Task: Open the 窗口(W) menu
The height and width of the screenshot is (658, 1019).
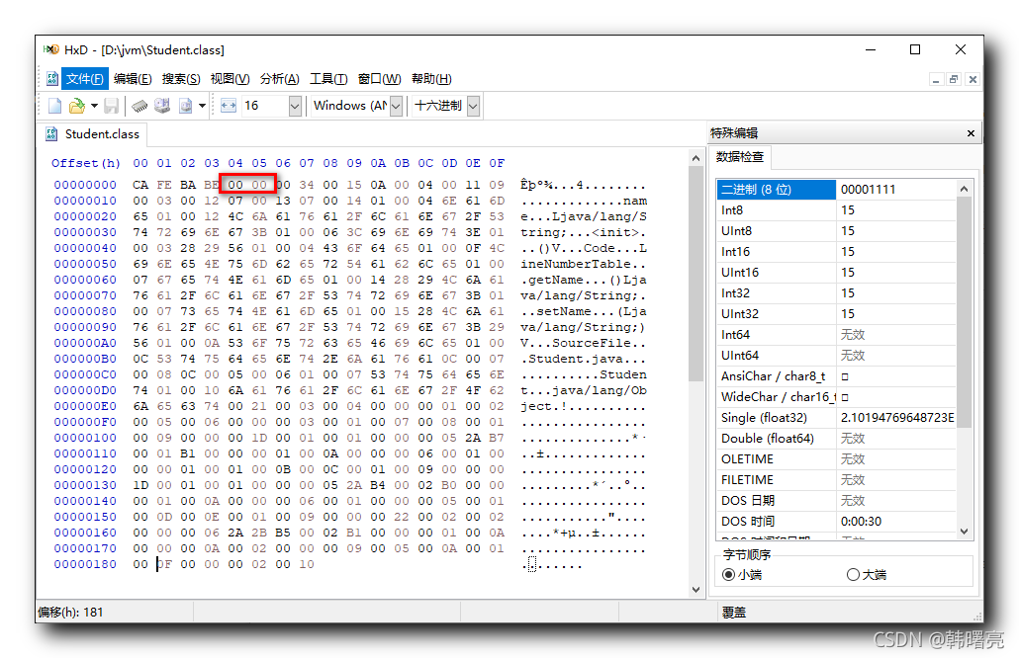Action: click(x=379, y=79)
